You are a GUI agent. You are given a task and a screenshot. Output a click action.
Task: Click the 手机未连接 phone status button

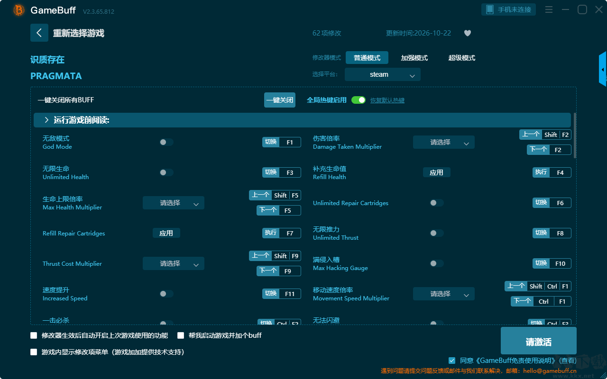point(509,9)
